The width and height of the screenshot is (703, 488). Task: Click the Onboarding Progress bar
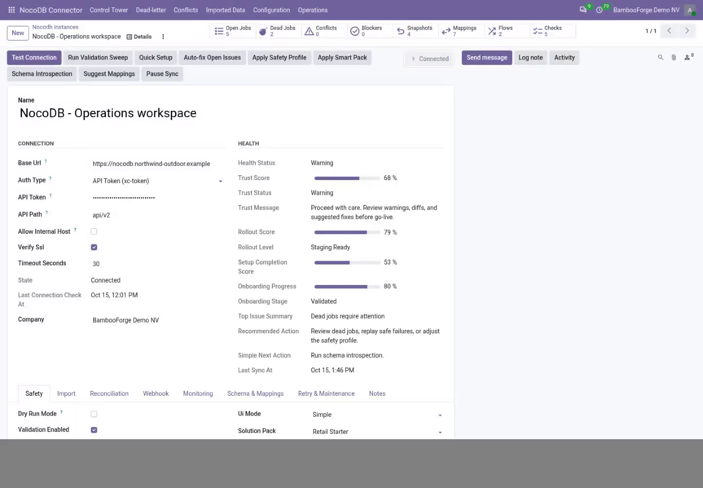pyautogui.click(x=347, y=287)
